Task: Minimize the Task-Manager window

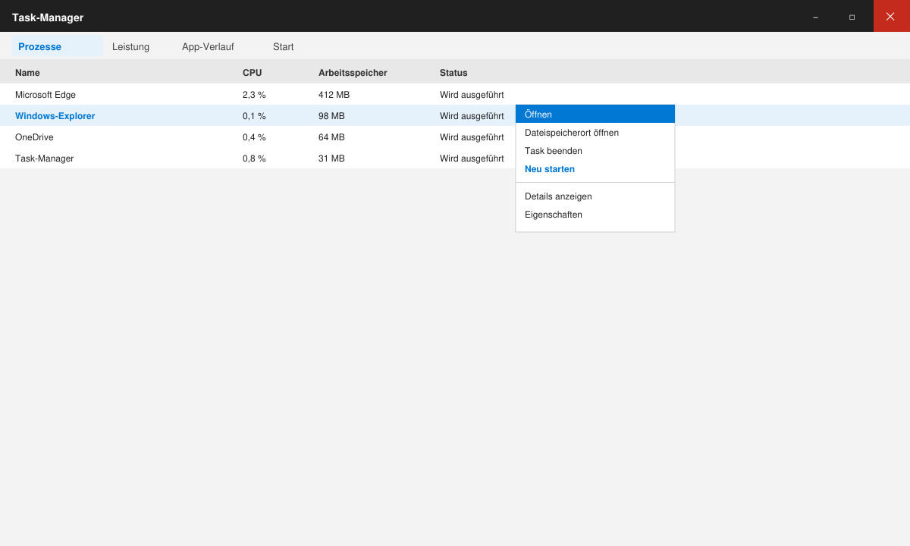Action: click(816, 16)
